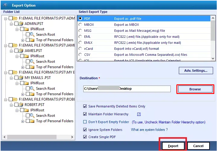
Task: Click folder list horizontal scroll left arrow
Action: pyautogui.click(x=5, y=137)
